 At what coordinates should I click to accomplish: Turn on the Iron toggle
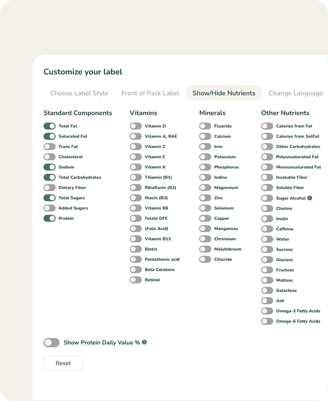click(x=205, y=147)
